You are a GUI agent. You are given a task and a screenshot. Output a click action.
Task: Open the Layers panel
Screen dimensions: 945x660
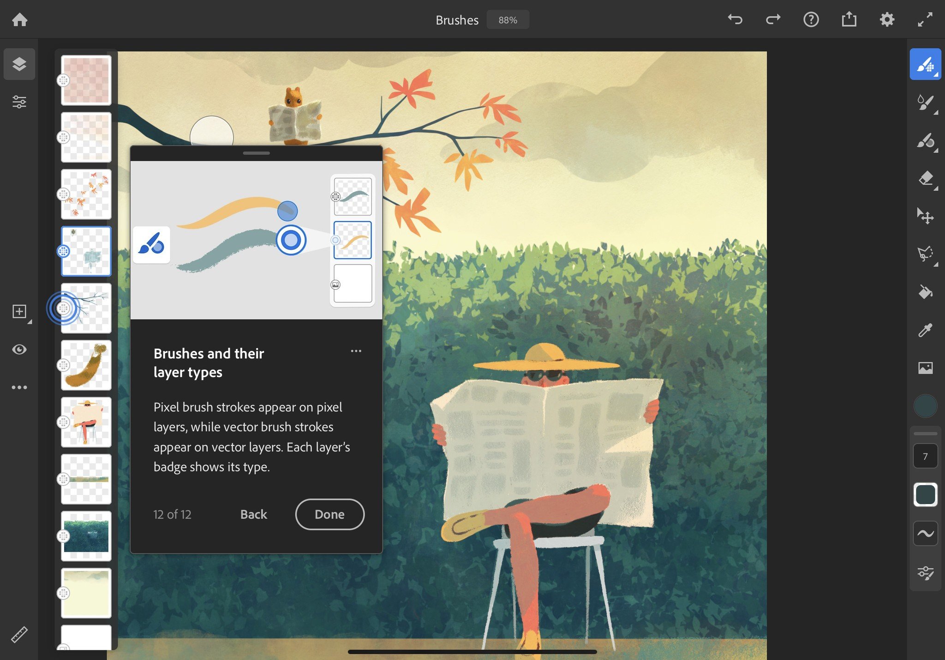19,64
